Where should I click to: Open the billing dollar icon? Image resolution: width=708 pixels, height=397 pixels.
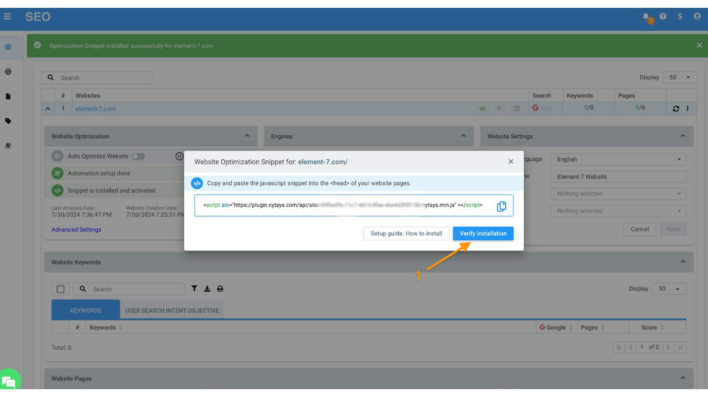coord(680,17)
